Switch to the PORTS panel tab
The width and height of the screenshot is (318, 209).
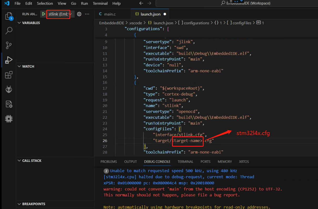(x=205, y=162)
